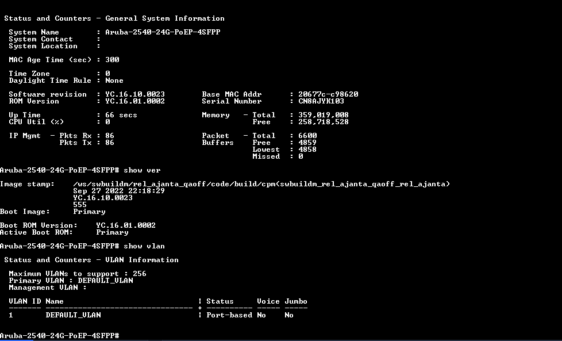Click the 'CPU Util (%)' label
This screenshot has width=562, height=341.
(x=36, y=122)
